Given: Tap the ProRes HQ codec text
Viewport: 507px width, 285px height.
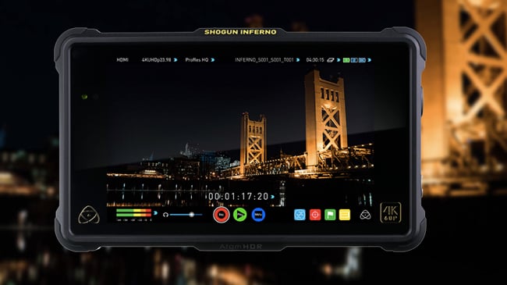Looking at the screenshot, I should coord(197,60).
